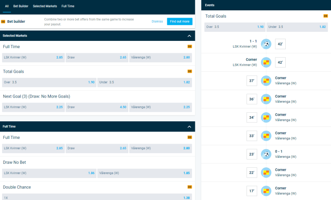Click the 37' minute box
The image size is (331, 200).
click(x=252, y=81)
